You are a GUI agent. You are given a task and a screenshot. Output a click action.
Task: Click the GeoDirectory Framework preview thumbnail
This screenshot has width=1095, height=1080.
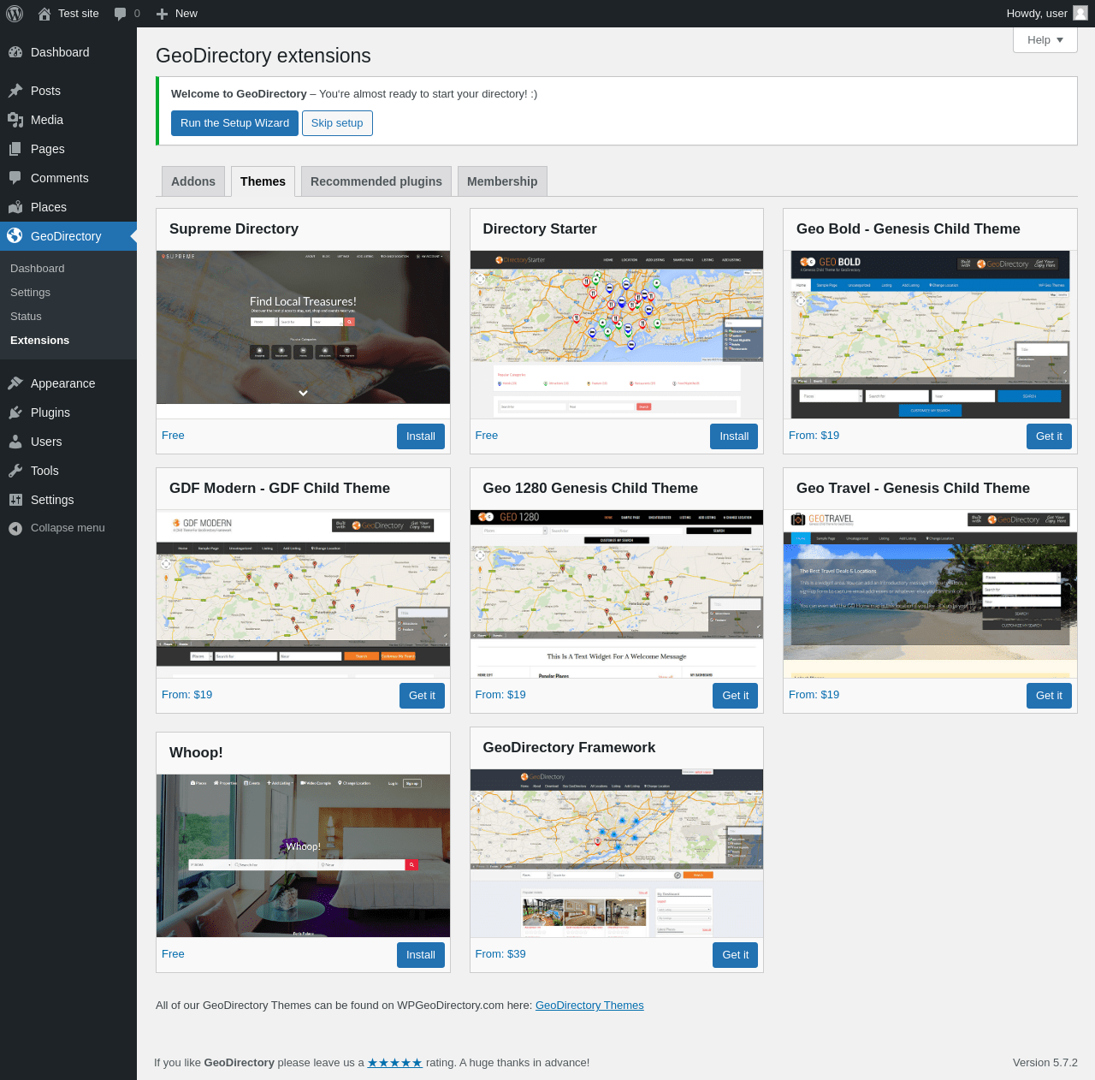pyautogui.click(x=617, y=853)
